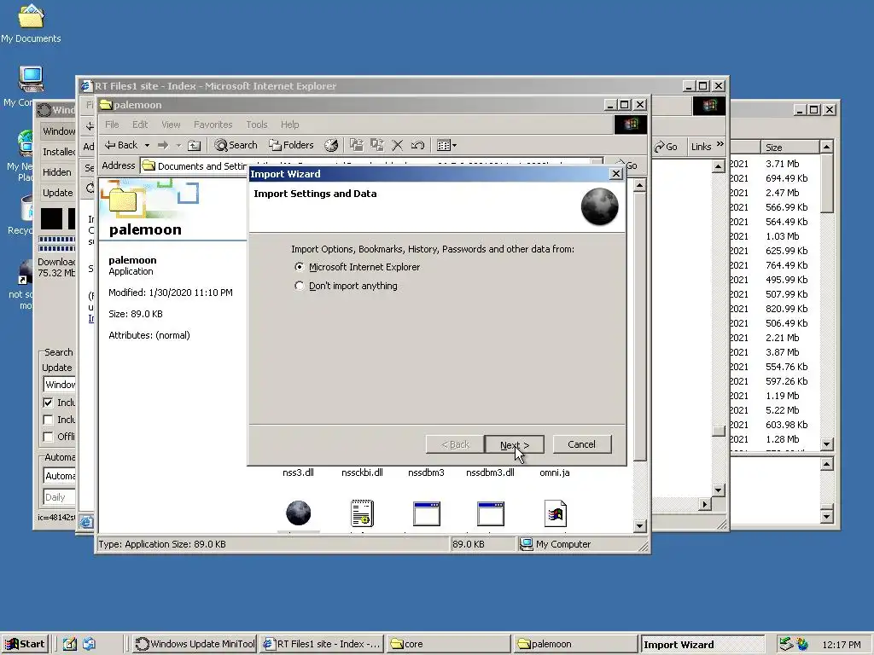Open the Views dropdown in toolbar
This screenshot has height=655, width=874.
(446, 145)
